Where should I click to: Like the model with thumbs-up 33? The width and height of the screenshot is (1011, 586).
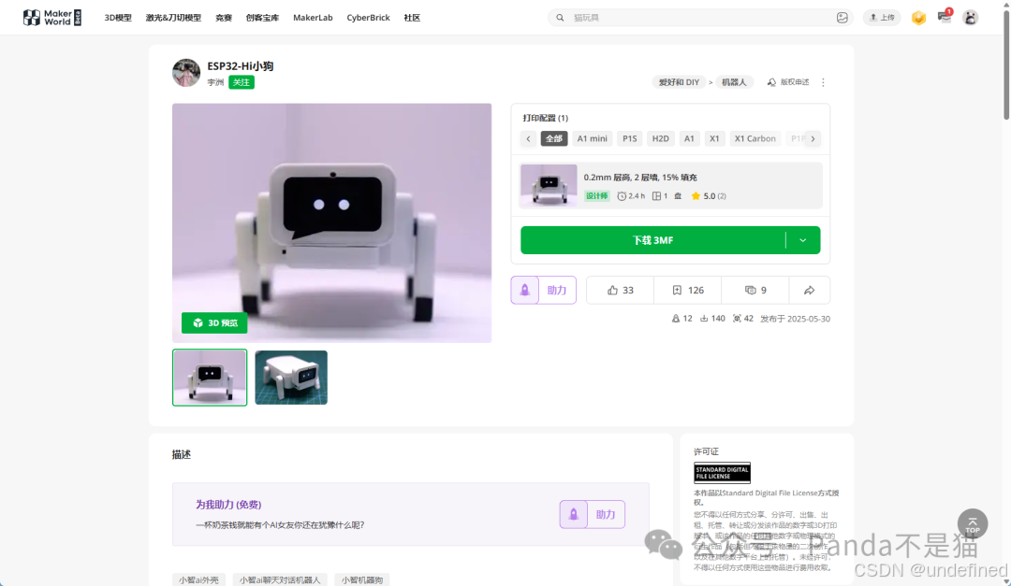[621, 291]
